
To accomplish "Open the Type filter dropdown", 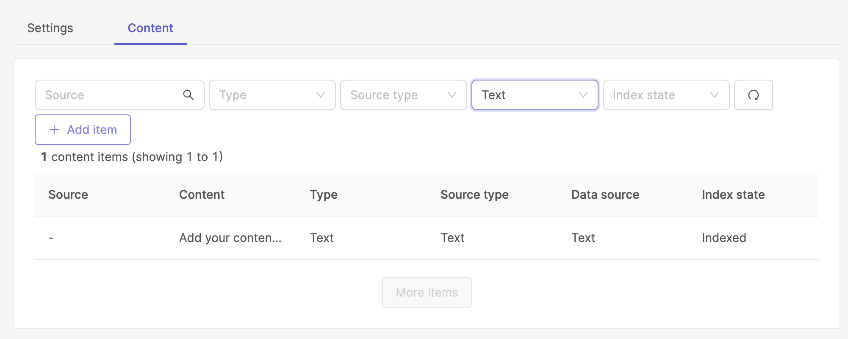I will [272, 95].
